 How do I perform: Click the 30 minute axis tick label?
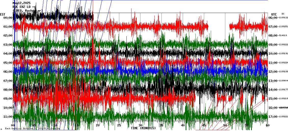140,125
